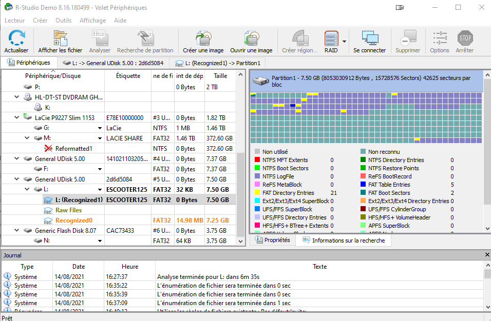491x321 pixels.
Task: Click the Recognized0 Rec icon
Action: (x=48, y=220)
